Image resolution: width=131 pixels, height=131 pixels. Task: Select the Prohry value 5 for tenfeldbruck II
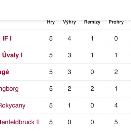(x=116, y=122)
